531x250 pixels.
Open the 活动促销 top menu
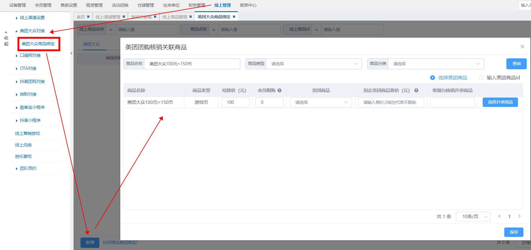coord(120,5)
